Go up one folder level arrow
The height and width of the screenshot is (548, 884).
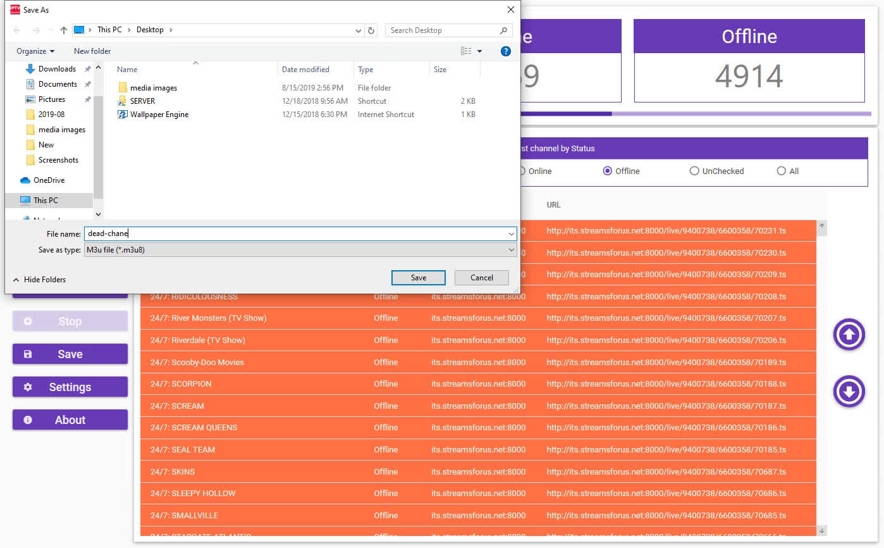tap(63, 30)
